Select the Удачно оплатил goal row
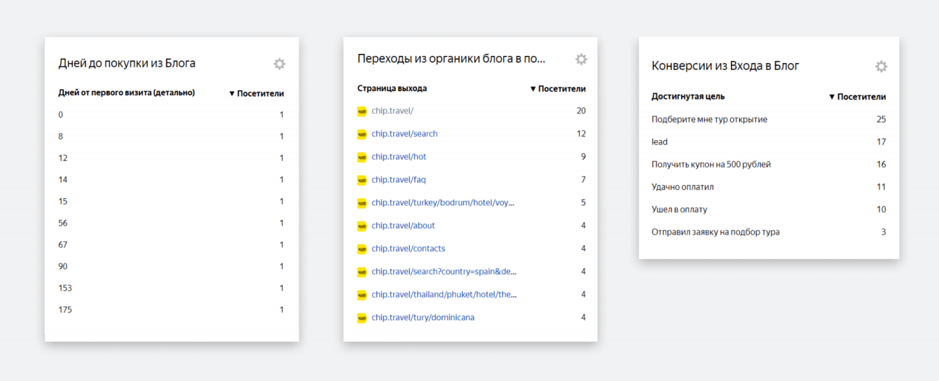The width and height of the screenshot is (939, 381). (x=683, y=187)
